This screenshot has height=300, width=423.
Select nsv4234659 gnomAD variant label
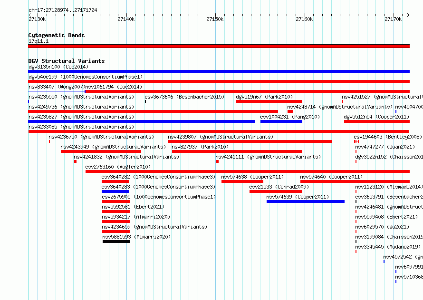point(154,227)
